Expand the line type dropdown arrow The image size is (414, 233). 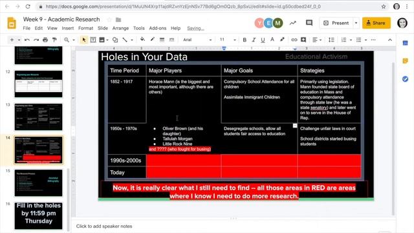(x=132, y=40)
